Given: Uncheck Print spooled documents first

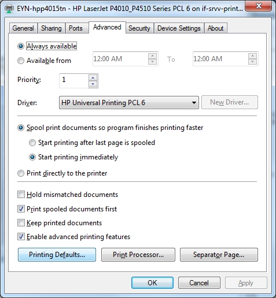Looking at the screenshot, I should pos(21,209).
